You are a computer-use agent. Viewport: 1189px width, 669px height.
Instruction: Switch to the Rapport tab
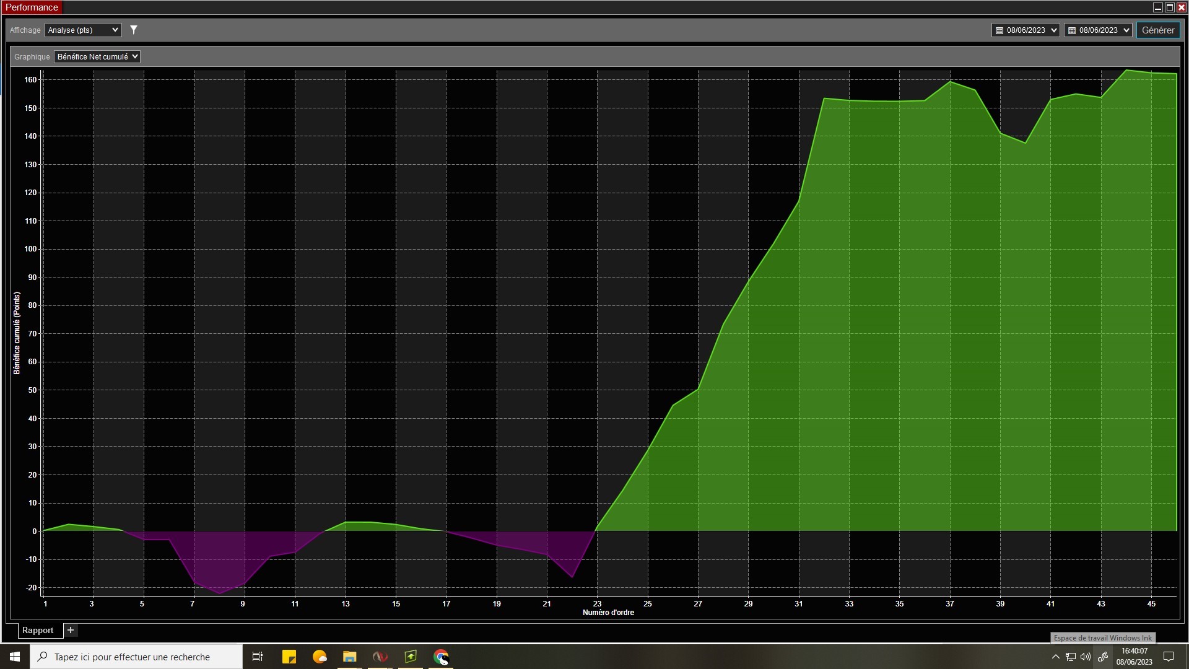[38, 630]
